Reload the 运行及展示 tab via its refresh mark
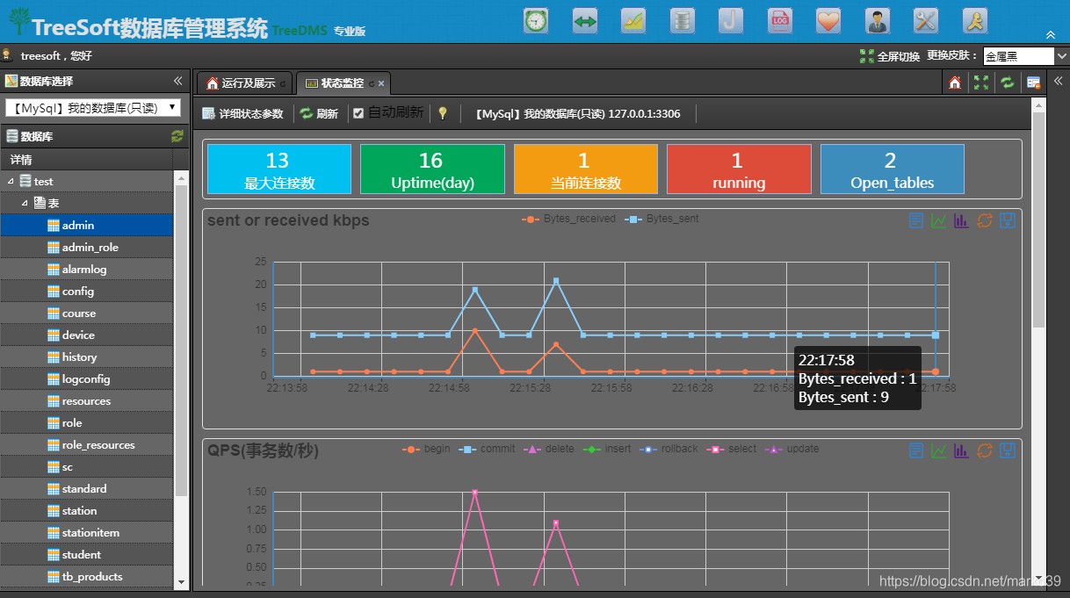Viewport: 1070px width, 598px height. click(x=283, y=83)
